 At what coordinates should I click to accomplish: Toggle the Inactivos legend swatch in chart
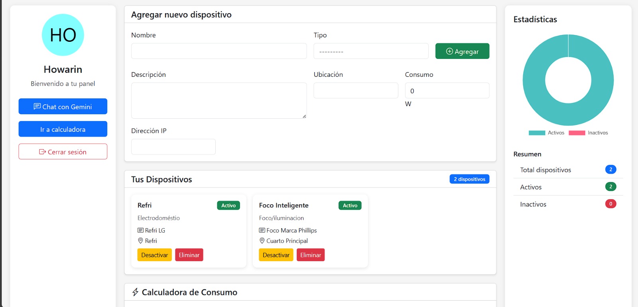(x=577, y=133)
